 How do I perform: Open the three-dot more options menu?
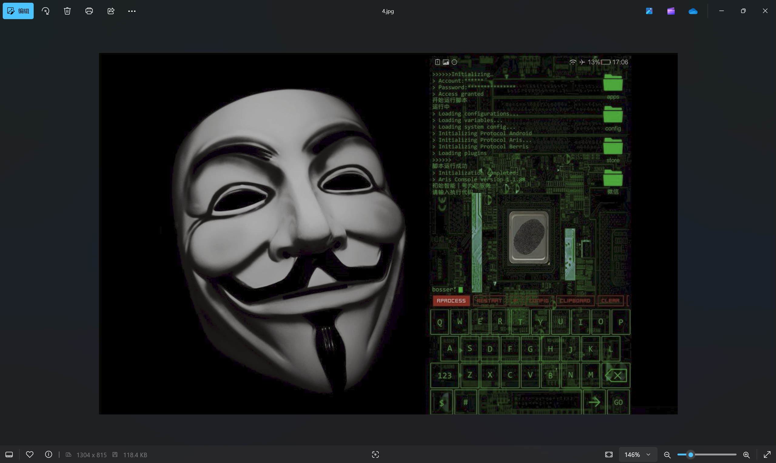click(132, 11)
